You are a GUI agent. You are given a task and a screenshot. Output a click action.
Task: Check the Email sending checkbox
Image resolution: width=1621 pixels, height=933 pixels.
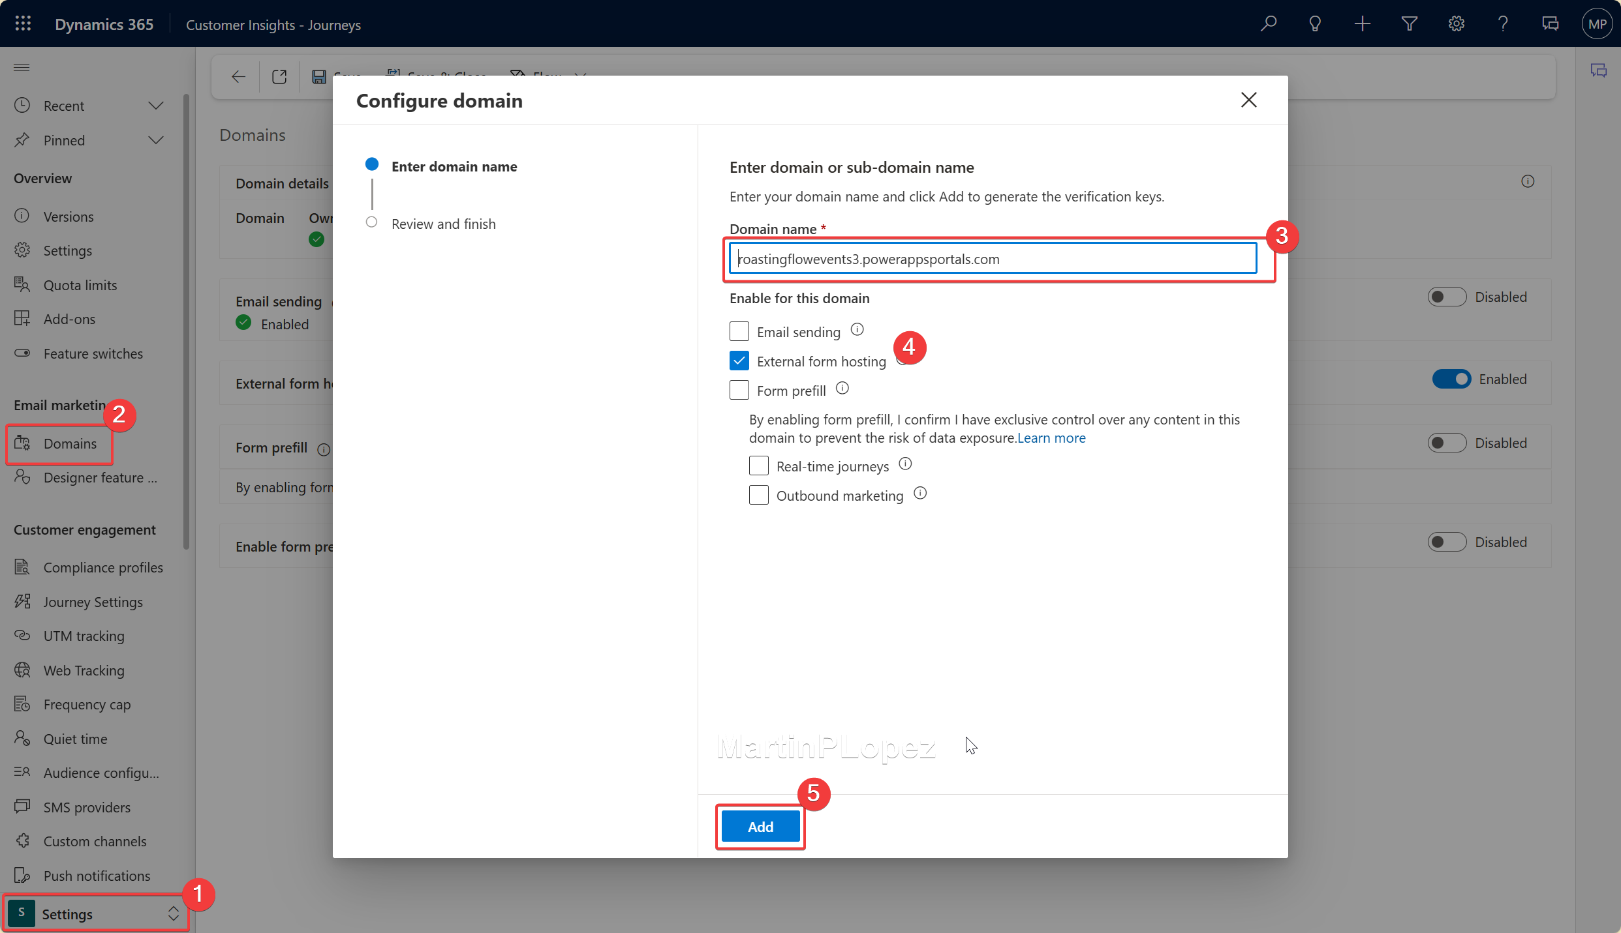tap(739, 331)
